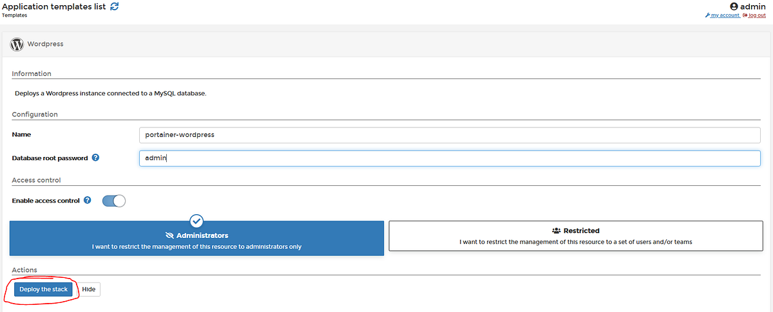Click the admin user avatar icon

(x=733, y=6)
